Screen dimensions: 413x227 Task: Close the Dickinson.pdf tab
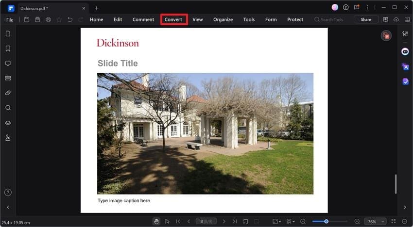coord(84,8)
